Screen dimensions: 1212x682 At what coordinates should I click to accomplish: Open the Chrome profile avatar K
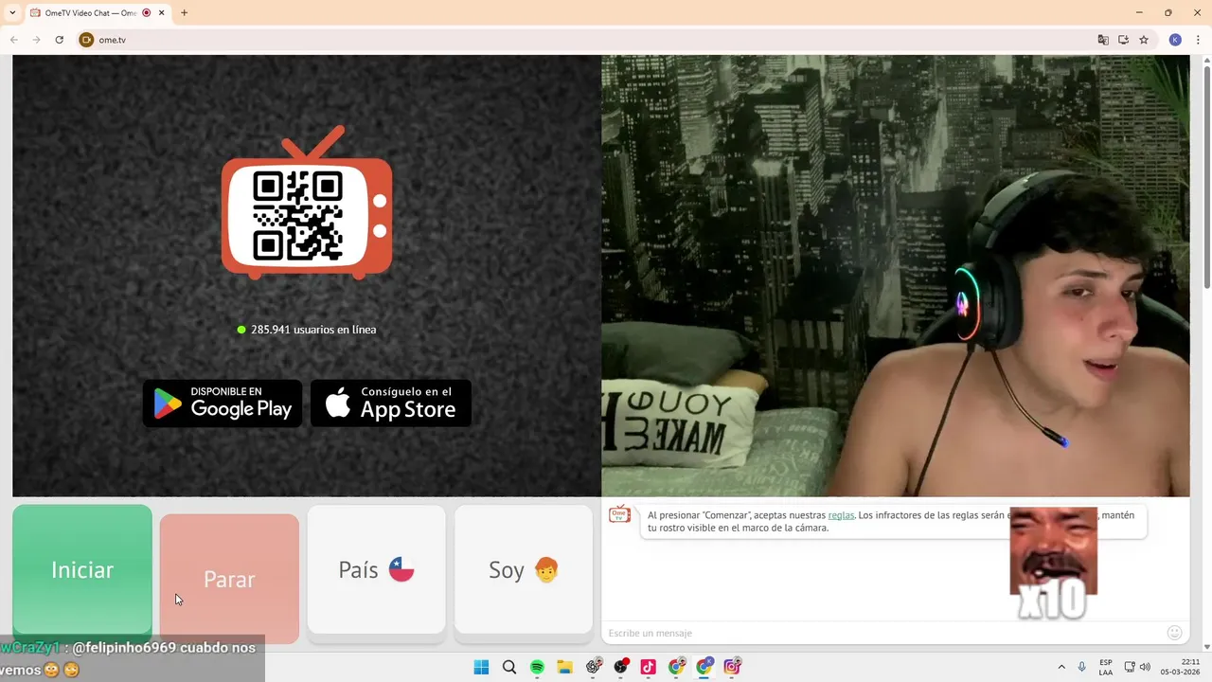(1175, 40)
